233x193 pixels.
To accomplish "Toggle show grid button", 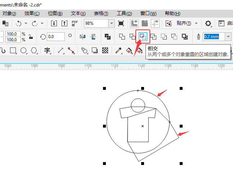I will click(x=145, y=23).
